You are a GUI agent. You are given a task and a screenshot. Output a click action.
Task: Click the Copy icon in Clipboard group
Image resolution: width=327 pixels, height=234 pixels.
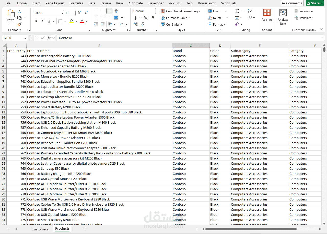point(19,18)
